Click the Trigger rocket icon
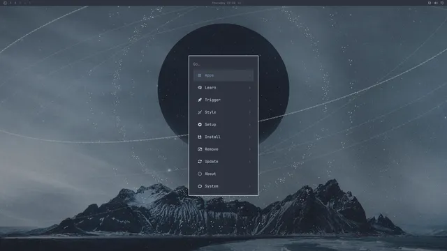 pos(200,100)
